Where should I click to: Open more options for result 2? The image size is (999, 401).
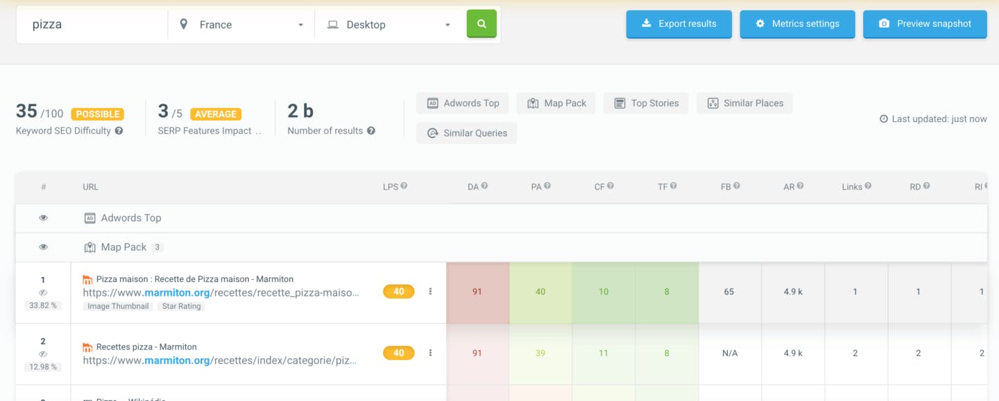coord(430,353)
